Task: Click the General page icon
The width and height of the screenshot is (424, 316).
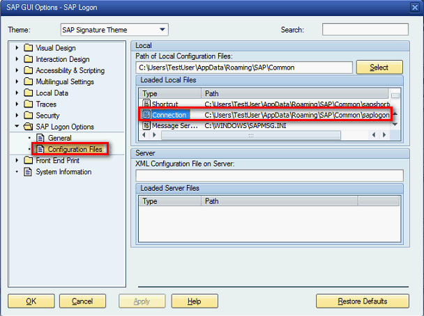Action: click(40, 138)
